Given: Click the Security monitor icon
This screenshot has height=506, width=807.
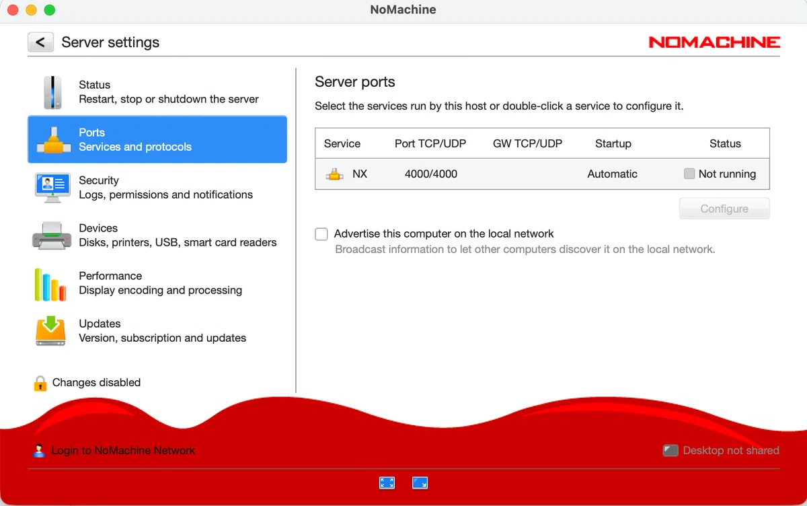Looking at the screenshot, I should [52, 188].
